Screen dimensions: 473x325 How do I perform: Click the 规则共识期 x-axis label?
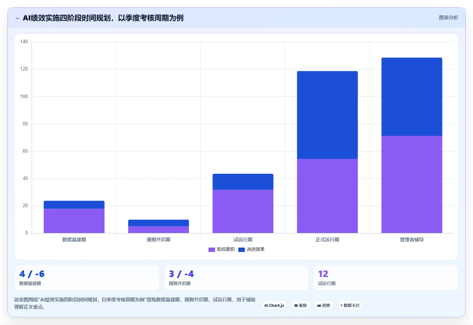(x=159, y=240)
